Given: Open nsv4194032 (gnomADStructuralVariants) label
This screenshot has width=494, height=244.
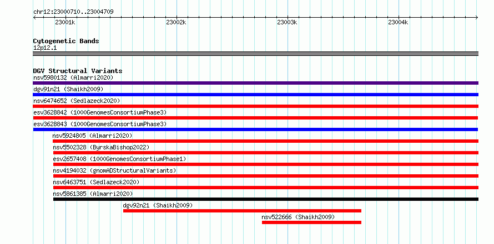Looking at the screenshot, I should coord(114,170).
